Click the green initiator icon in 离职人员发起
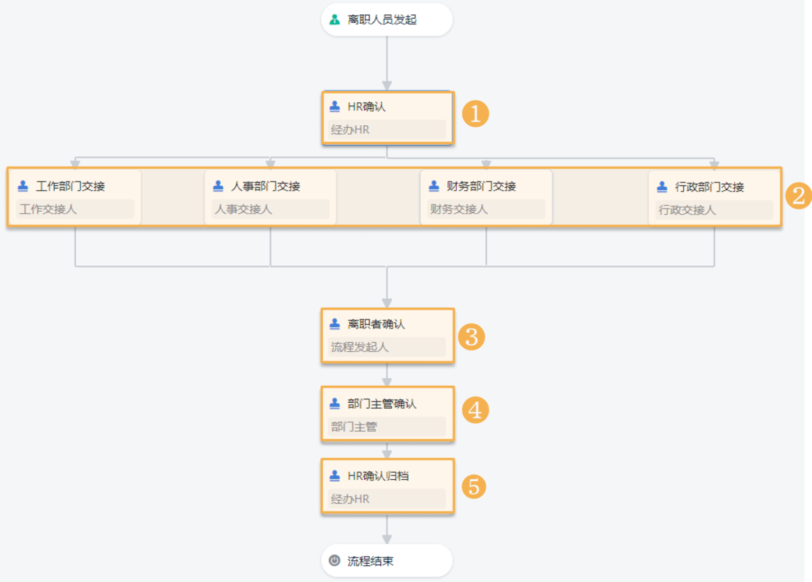Viewport: 812px width, 582px height. coord(334,20)
